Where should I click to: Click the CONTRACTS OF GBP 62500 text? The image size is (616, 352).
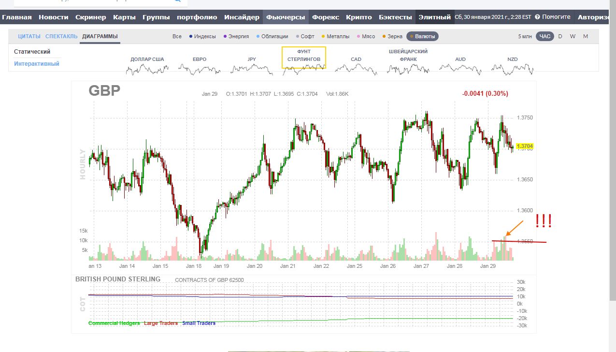210,279
